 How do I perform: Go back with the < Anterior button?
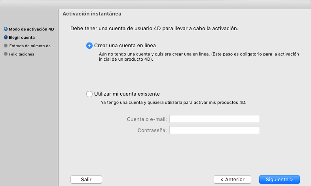coord(232,180)
